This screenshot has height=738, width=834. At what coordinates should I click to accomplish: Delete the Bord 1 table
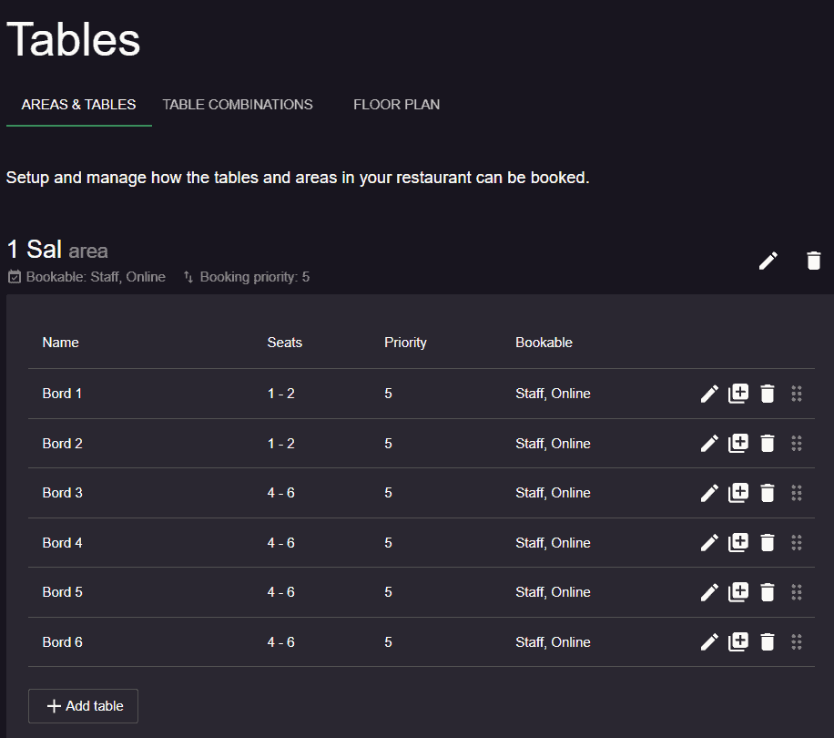pos(768,394)
